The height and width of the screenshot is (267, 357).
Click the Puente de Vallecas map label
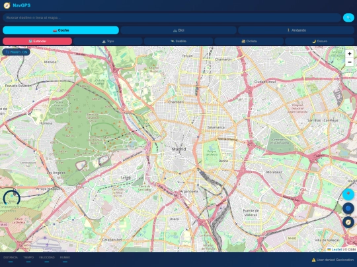pos(251,213)
